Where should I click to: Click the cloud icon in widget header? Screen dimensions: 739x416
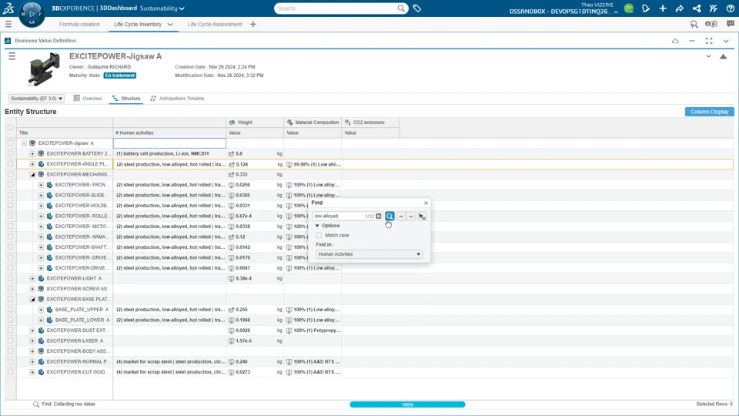tap(675, 41)
